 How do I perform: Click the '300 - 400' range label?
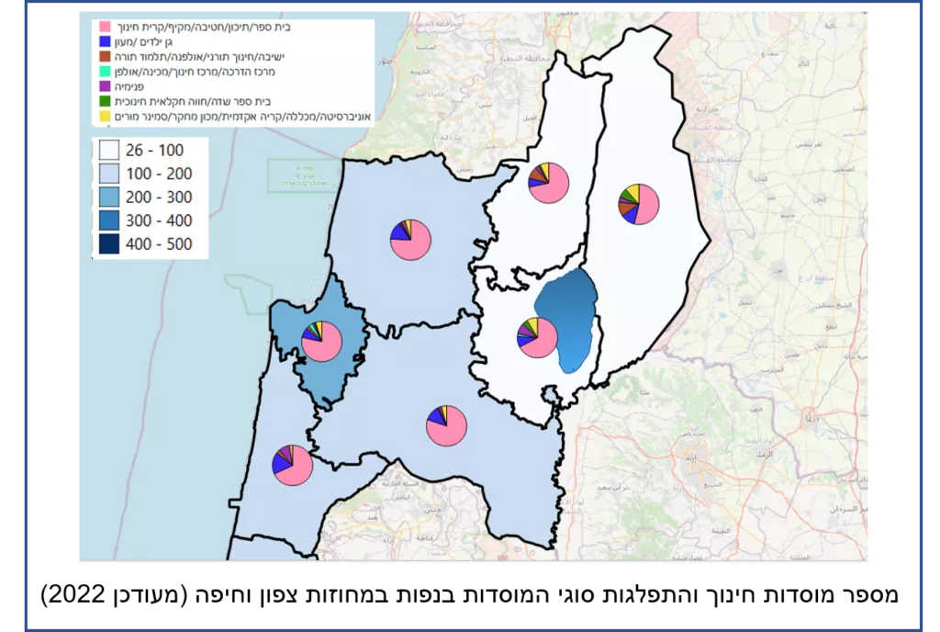click(x=159, y=220)
